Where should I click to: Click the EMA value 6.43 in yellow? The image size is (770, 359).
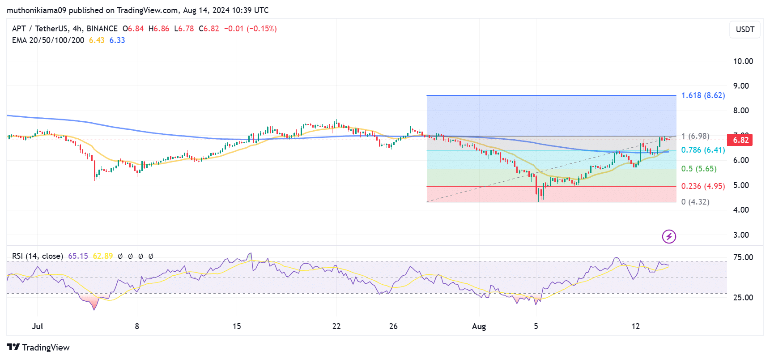pyautogui.click(x=97, y=40)
